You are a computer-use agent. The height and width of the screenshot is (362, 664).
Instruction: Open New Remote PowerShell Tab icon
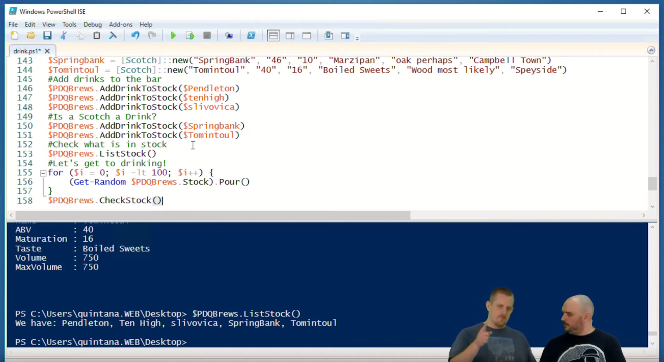point(229,36)
